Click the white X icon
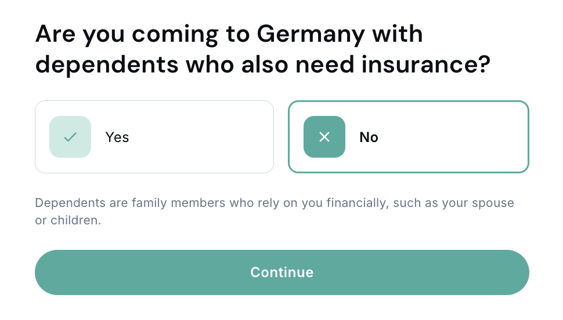 point(324,137)
